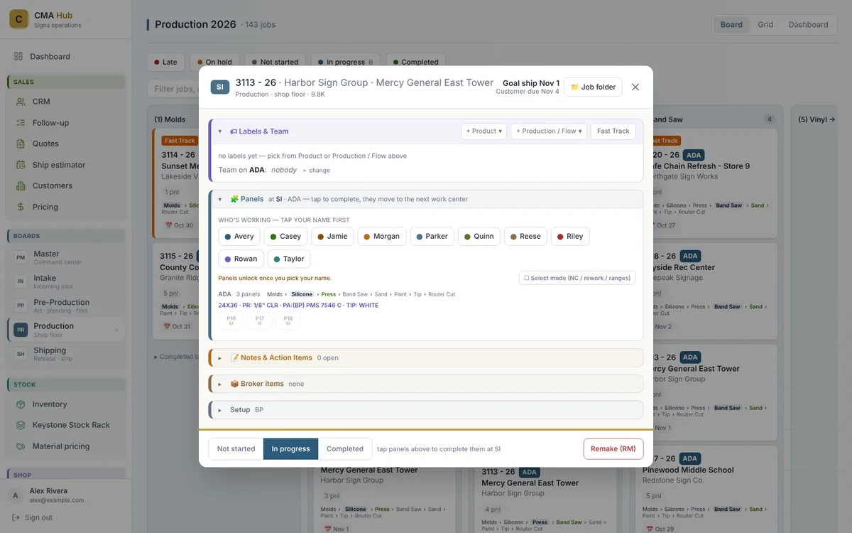Collapse the Labels & Team section

point(220,131)
